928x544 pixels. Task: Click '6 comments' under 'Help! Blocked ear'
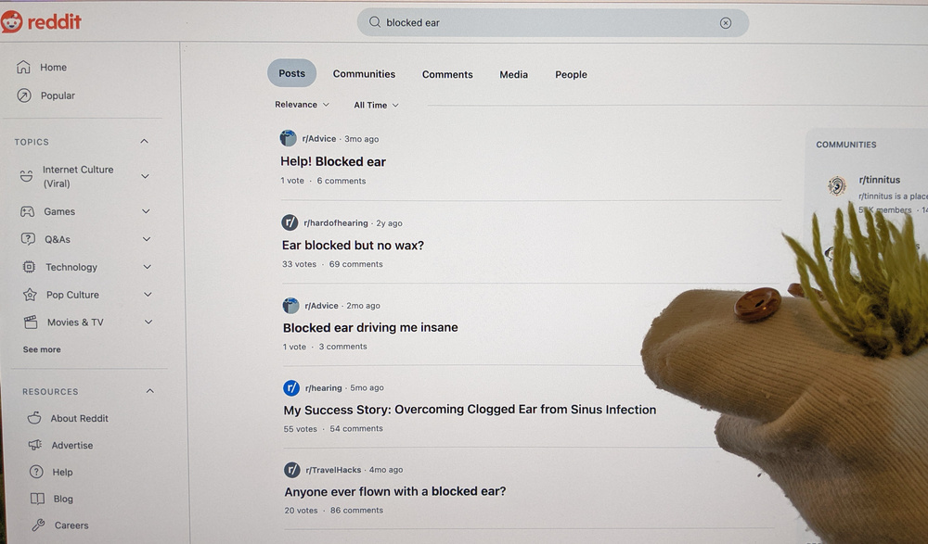(x=342, y=181)
